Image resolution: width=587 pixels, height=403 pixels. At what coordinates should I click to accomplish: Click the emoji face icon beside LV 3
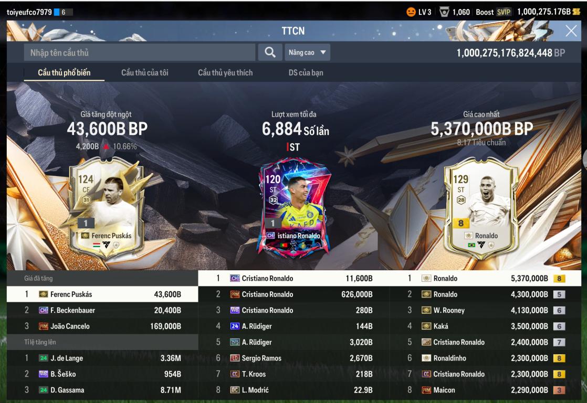411,12
